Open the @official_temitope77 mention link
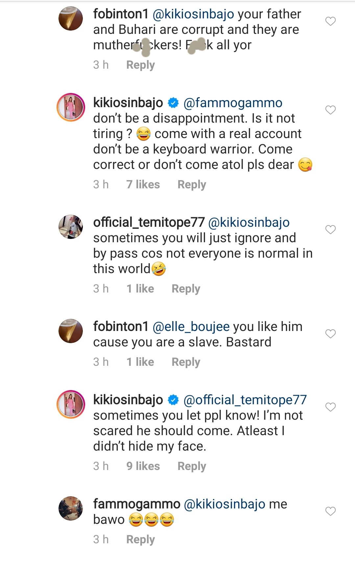This screenshot has height=562, width=355. pyautogui.click(x=245, y=400)
